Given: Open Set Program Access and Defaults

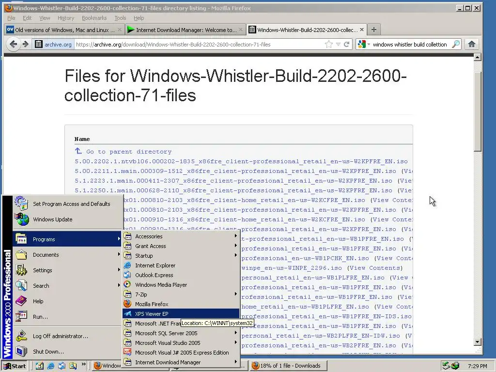Looking at the screenshot, I should click(68, 204).
